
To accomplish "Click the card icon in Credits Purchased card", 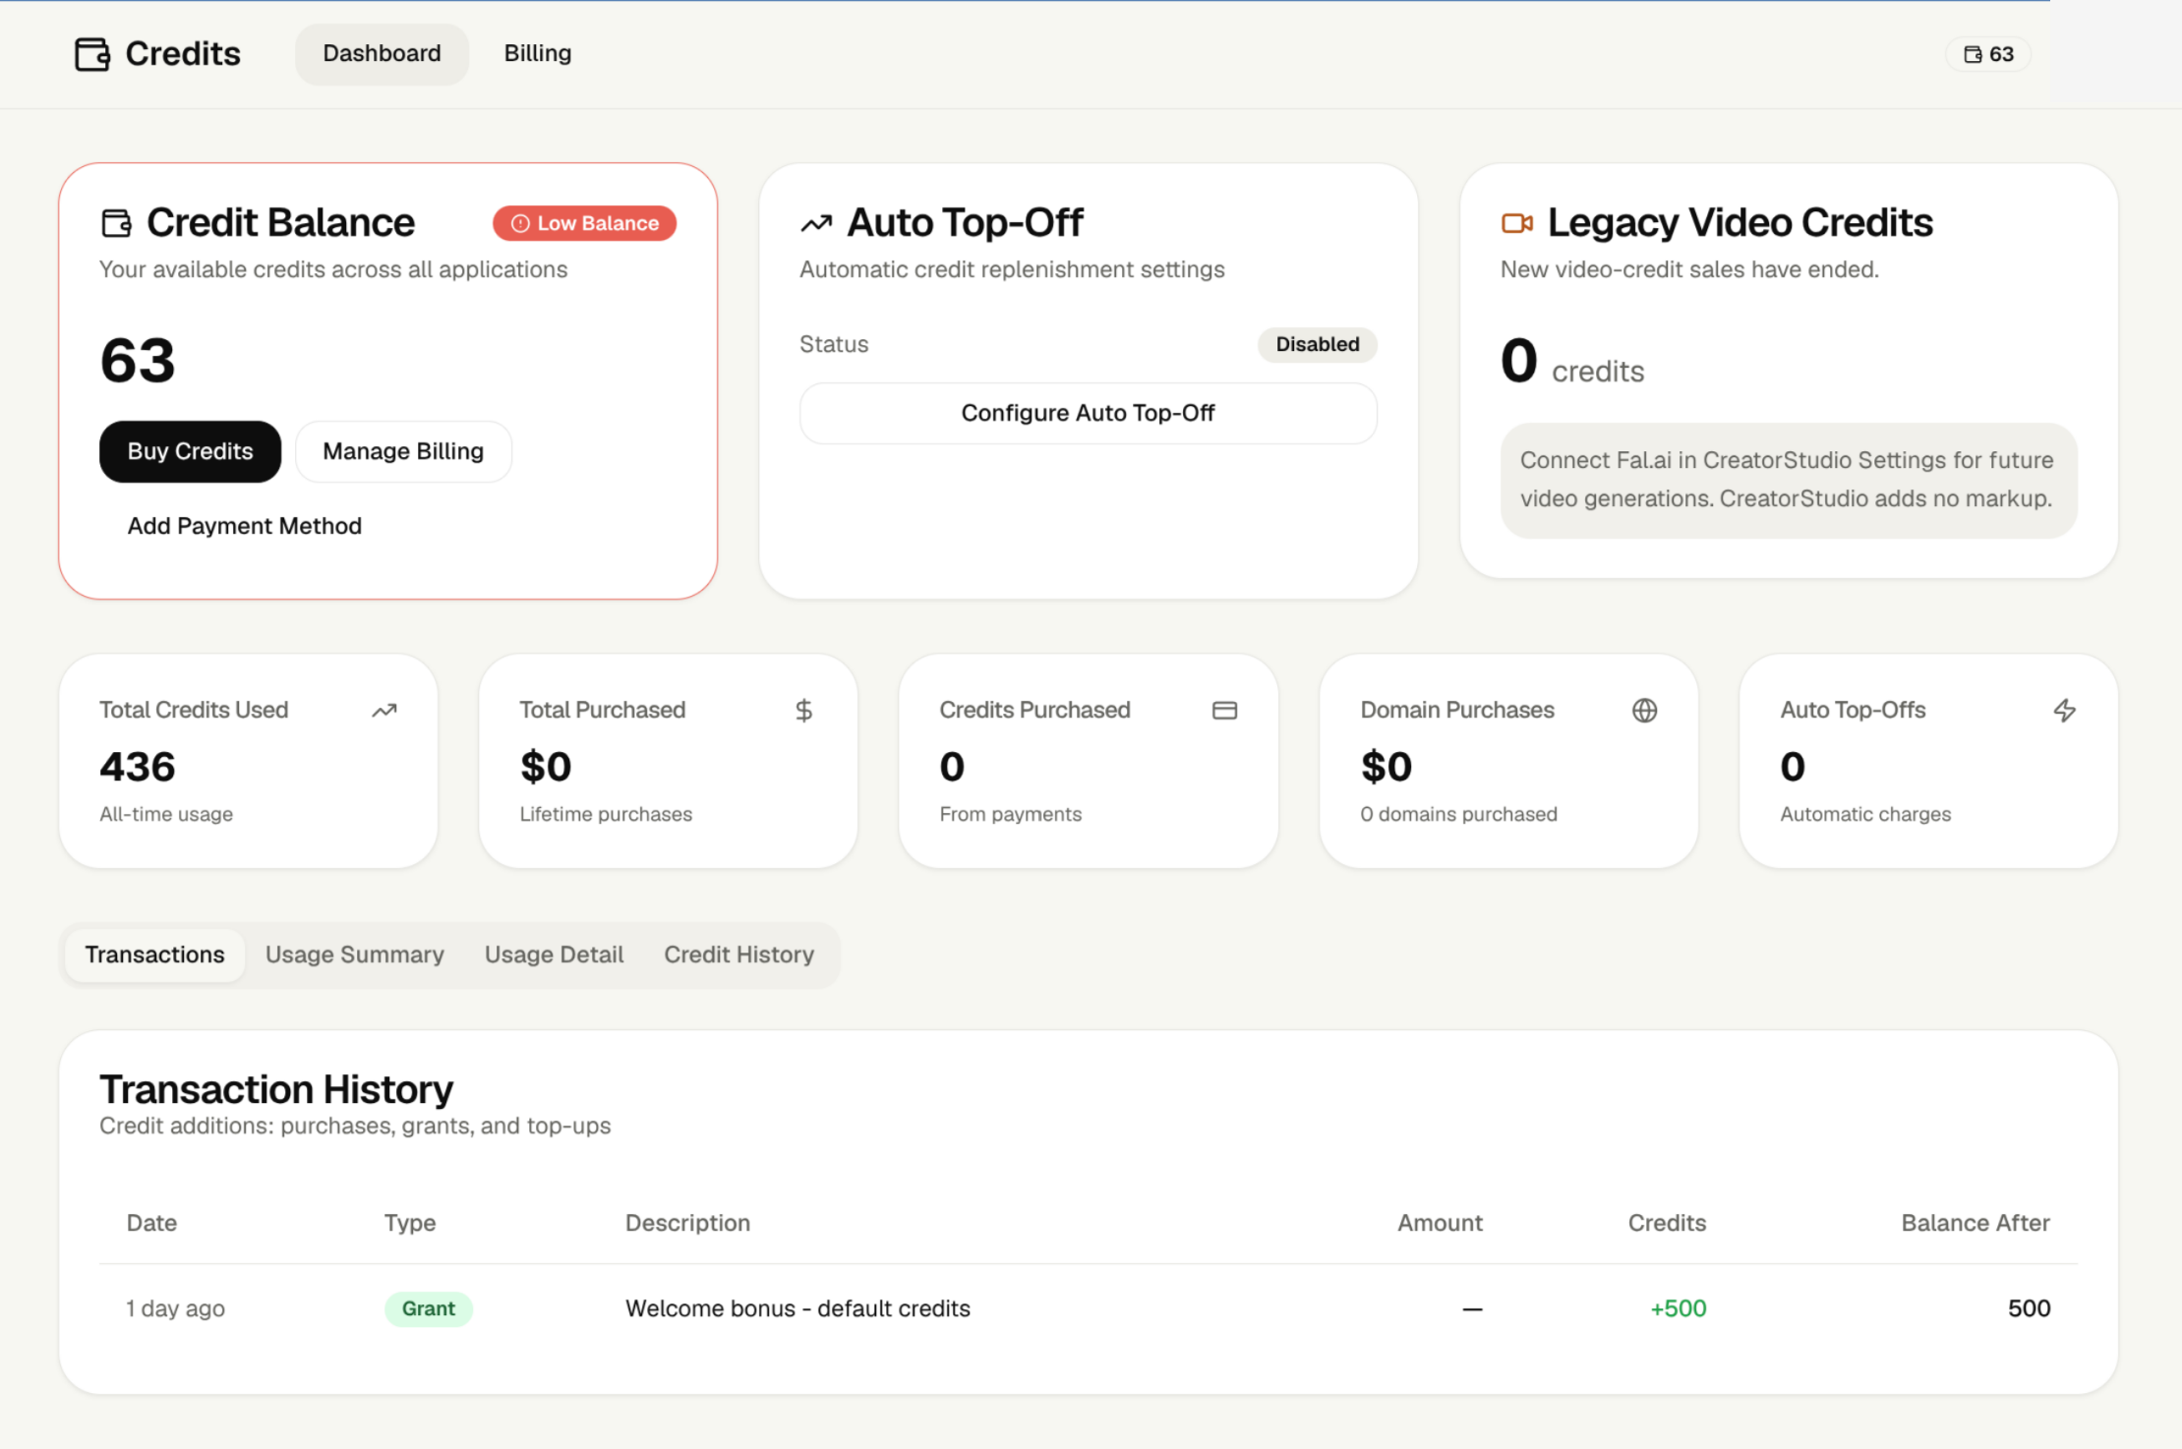I will click(x=1224, y=710).
